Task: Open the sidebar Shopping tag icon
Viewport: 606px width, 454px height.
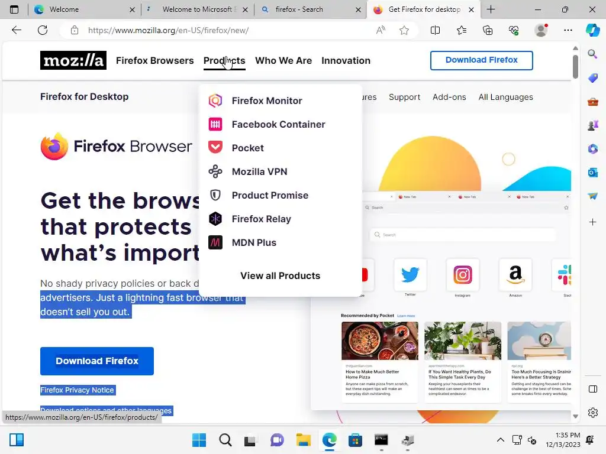Action: point(592,77)
